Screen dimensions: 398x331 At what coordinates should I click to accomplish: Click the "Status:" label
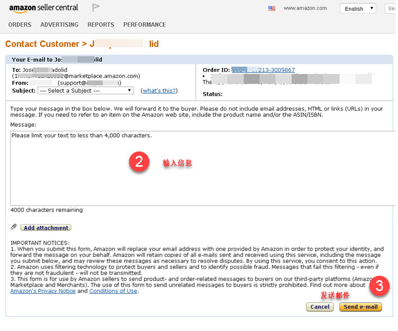pos(213,94)
